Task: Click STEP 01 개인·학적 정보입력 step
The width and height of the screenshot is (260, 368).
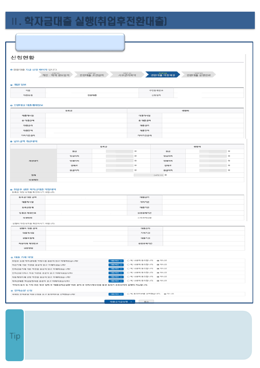Action: (56, 74)
